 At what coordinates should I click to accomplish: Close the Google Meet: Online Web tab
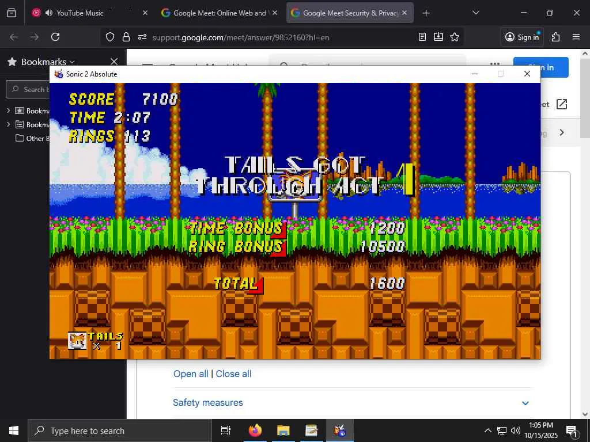[275, 13]
